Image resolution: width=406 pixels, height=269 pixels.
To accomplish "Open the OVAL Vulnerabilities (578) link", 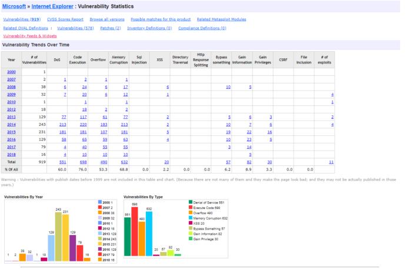I will (75, 28).
